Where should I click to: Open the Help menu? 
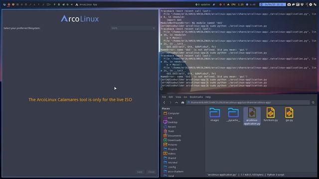(x=208, y=97)
